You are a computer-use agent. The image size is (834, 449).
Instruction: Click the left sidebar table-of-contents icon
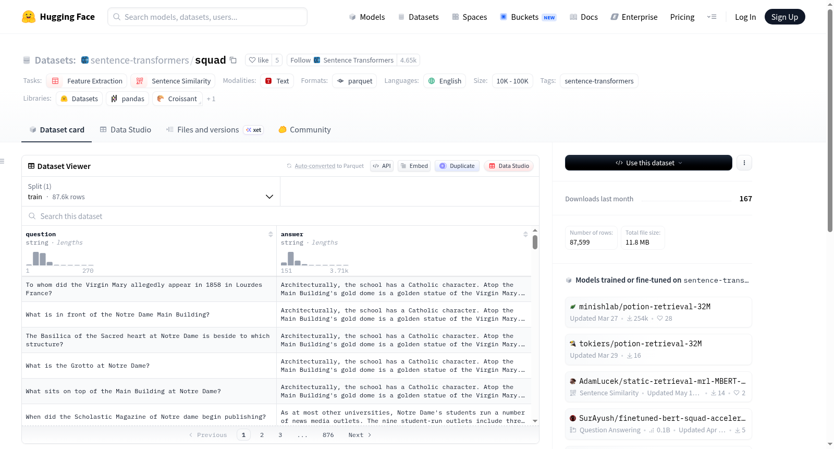3,161
